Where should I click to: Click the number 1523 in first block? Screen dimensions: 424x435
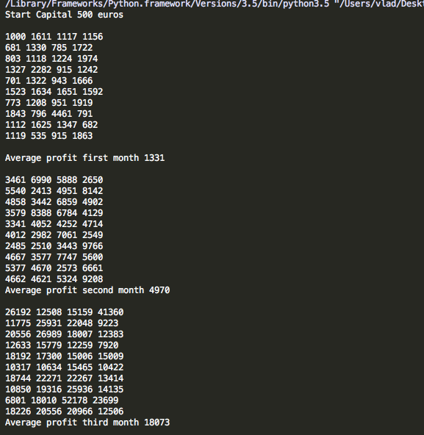15,92
